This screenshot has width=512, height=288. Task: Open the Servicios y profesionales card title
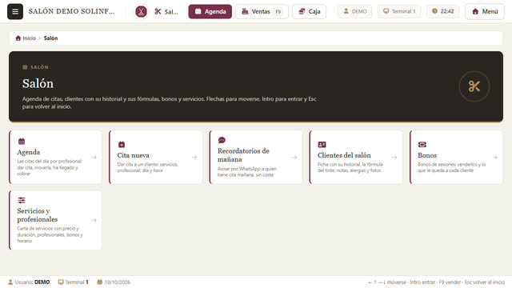[38, 215]
